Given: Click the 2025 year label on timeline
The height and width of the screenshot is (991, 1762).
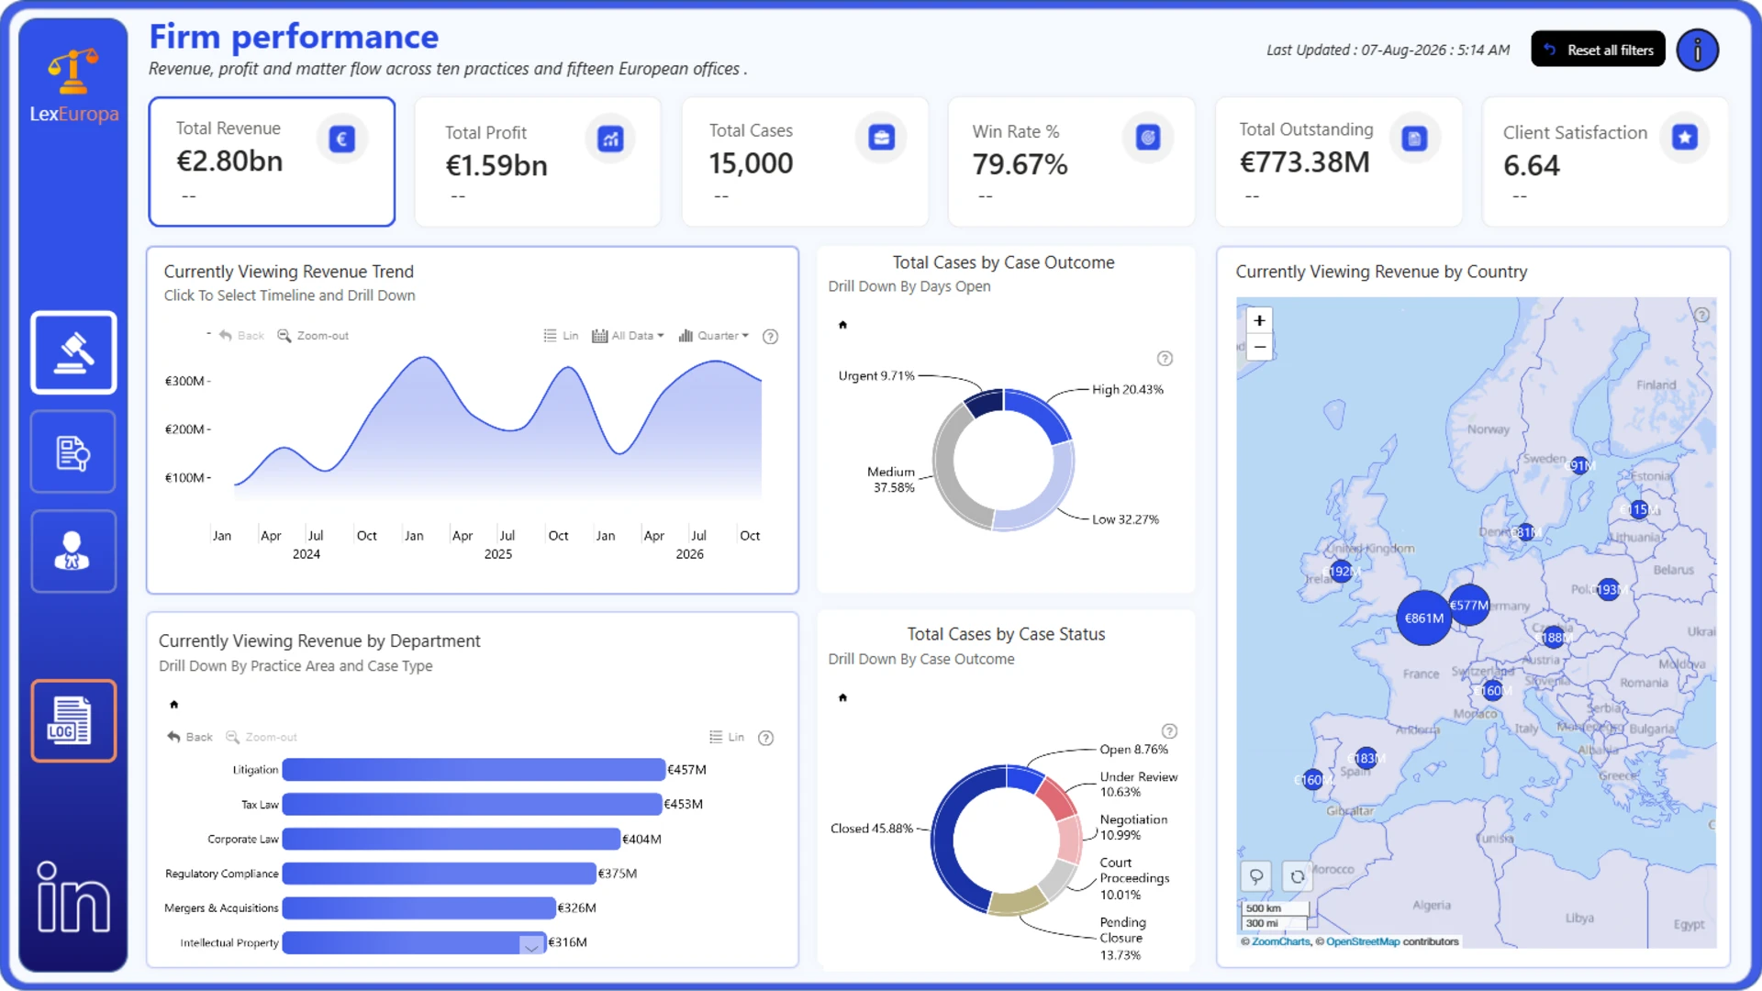Looking at the screenshot, I should pyautogui.click(x=498, y=554).
